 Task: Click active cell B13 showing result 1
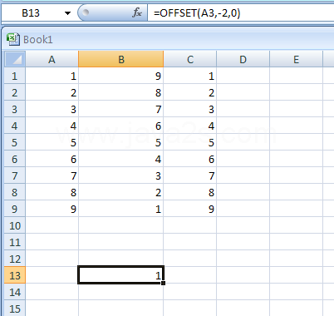tap(121, 275)
